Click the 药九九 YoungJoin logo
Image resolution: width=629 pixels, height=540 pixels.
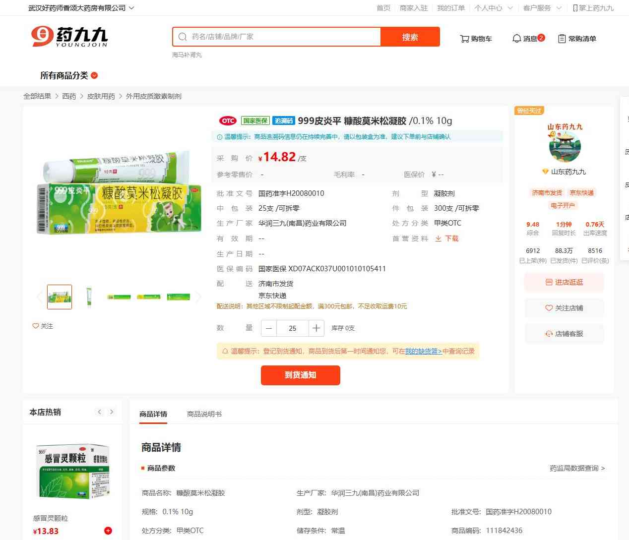click(69, 37)
